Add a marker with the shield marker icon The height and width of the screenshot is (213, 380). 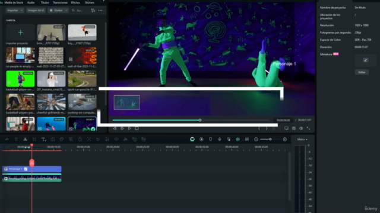[210, 139]
